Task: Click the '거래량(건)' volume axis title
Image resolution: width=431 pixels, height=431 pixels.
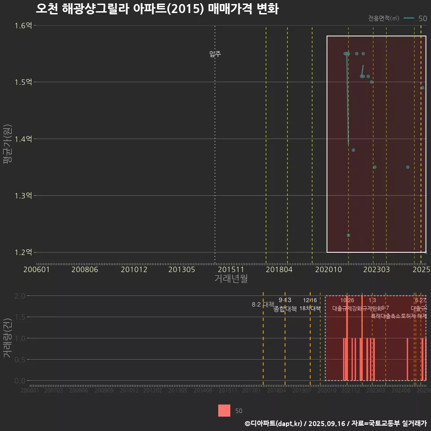Action: [8, 338]
